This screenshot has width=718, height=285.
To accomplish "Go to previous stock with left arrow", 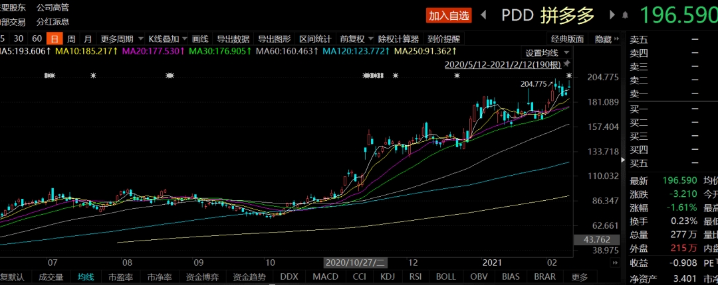I will pyautogui.click(x=483, y=15).
